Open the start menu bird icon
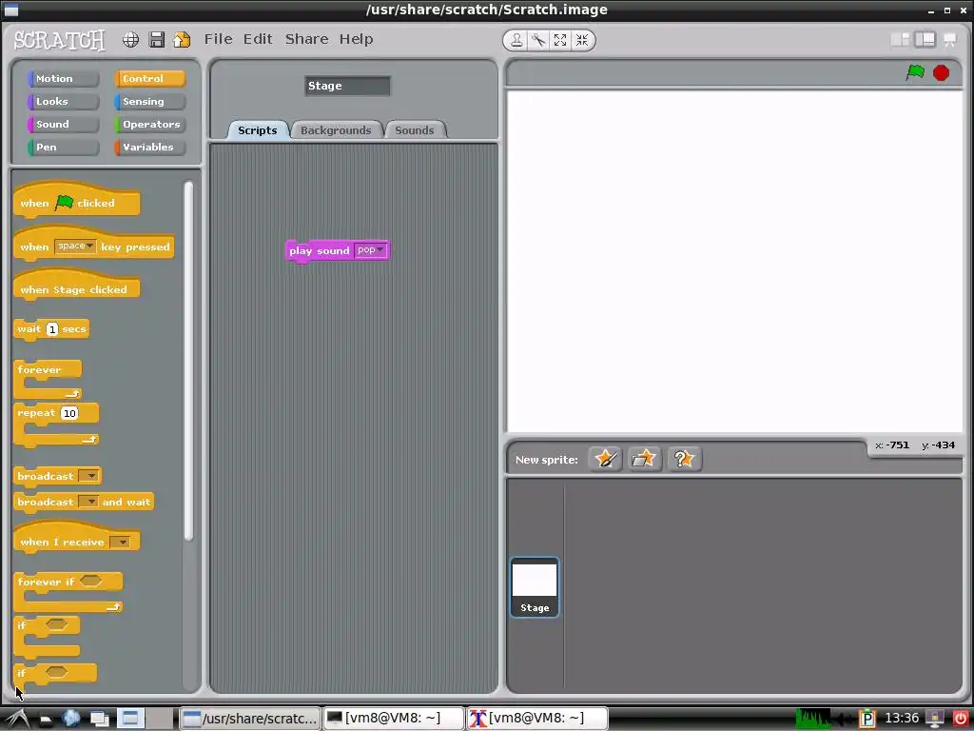Image resolution: width=974 pixels, height=731 pixels. tap(17, 720)
